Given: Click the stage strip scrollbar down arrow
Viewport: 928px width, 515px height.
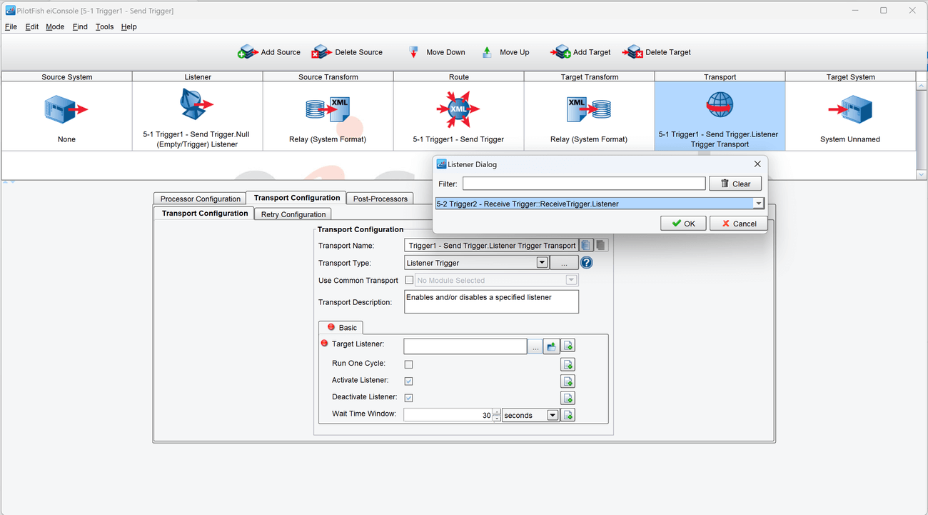Looking at the screenshot, I should [921, 174].
